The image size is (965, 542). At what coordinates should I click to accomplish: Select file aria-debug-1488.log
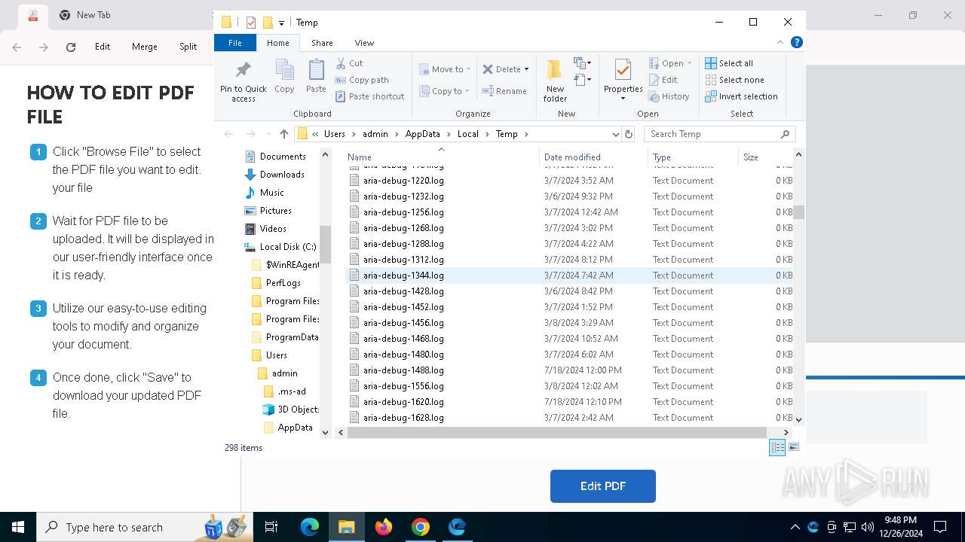tap(403, 370)
